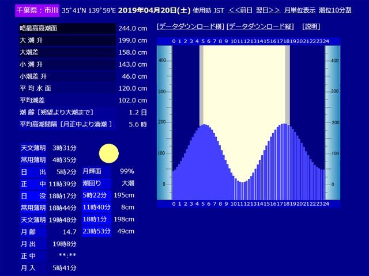Click the 小潮升 label
The width and height of the screenshot is (369, 276).
click(x=31, y=64)
